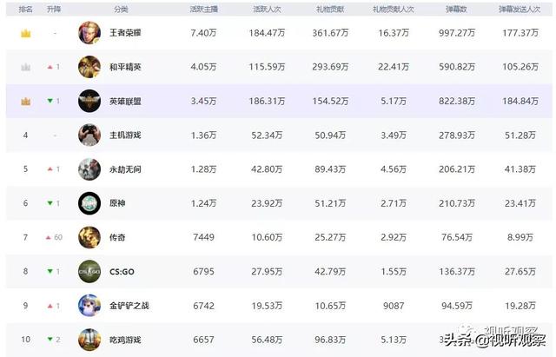Click the 金铲铲之战 game avatar icon
Screen dimensions: 556x357
(89, 305)
